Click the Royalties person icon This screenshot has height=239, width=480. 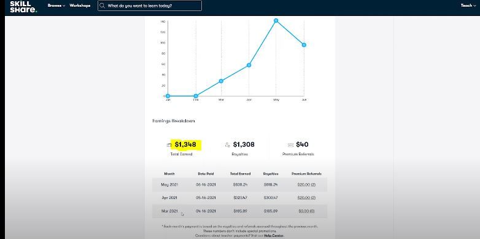click(x=228, y=145)
